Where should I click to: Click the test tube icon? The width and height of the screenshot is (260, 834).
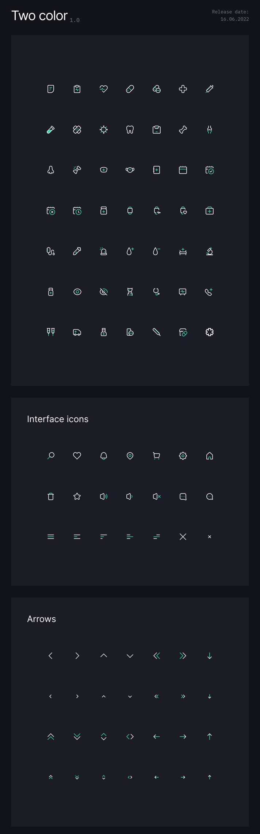pyautogui.click(x=51, y=130)
